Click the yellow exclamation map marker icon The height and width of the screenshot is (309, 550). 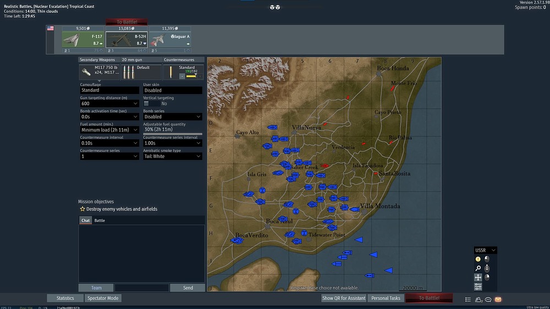pos(478,259)
